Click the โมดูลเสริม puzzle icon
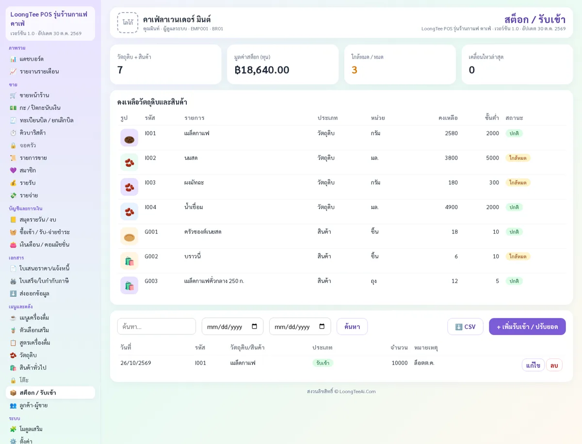 click(x=13, y=429)
